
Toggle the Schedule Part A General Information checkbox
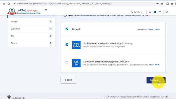(x=67, y=45)
